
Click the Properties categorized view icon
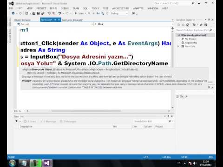point(177,96)
